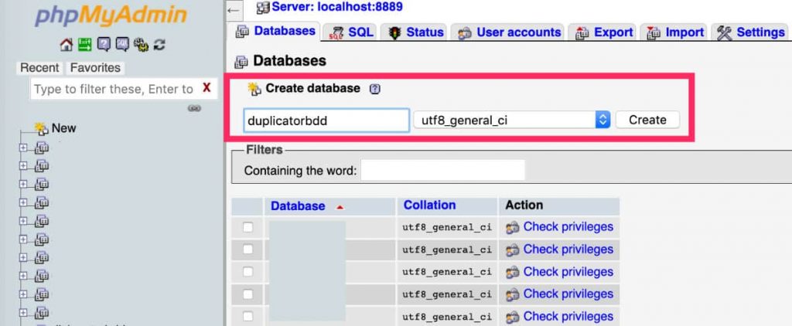Click the Recent button
This screenshot has height=326, width=792.
40,68
